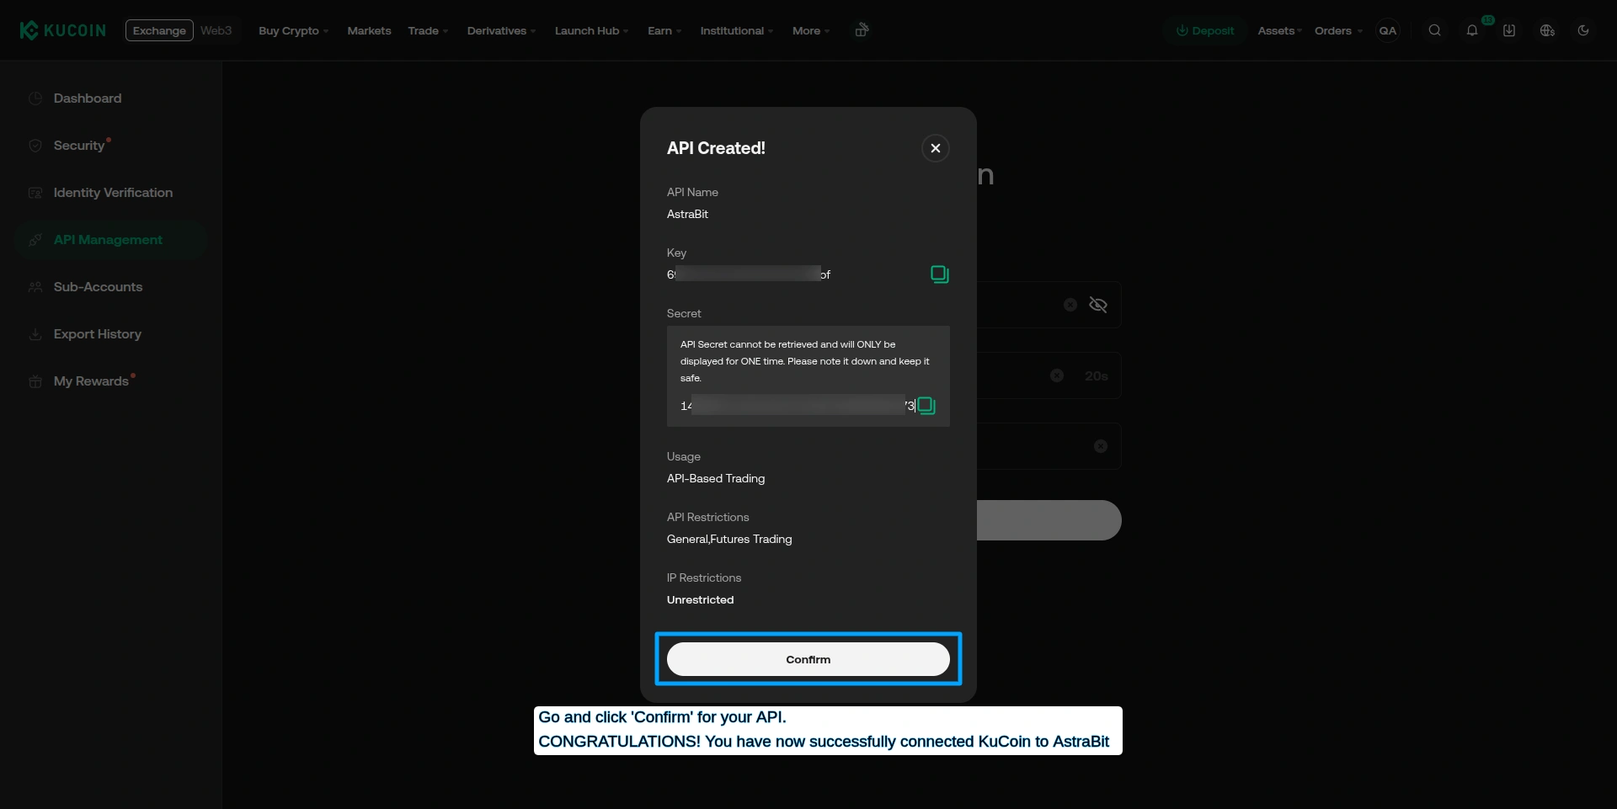1617x809 pixels.
Task: Click the Sub-Accounts people icon
Action: pyautogui.click(x=35, y=287)
